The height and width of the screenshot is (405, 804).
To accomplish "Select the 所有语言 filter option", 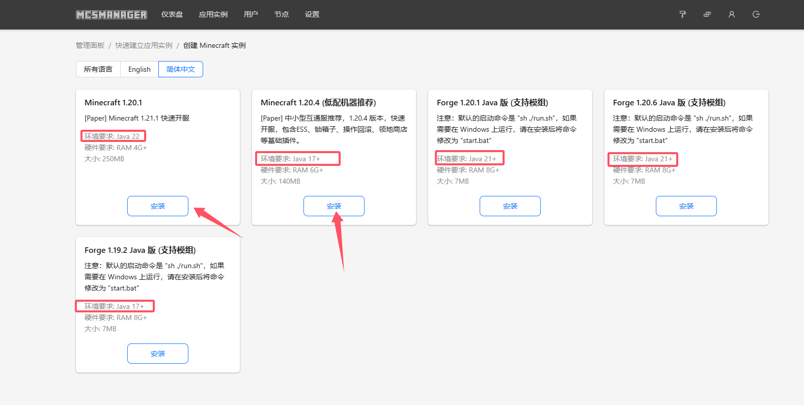I will [98, 69].
